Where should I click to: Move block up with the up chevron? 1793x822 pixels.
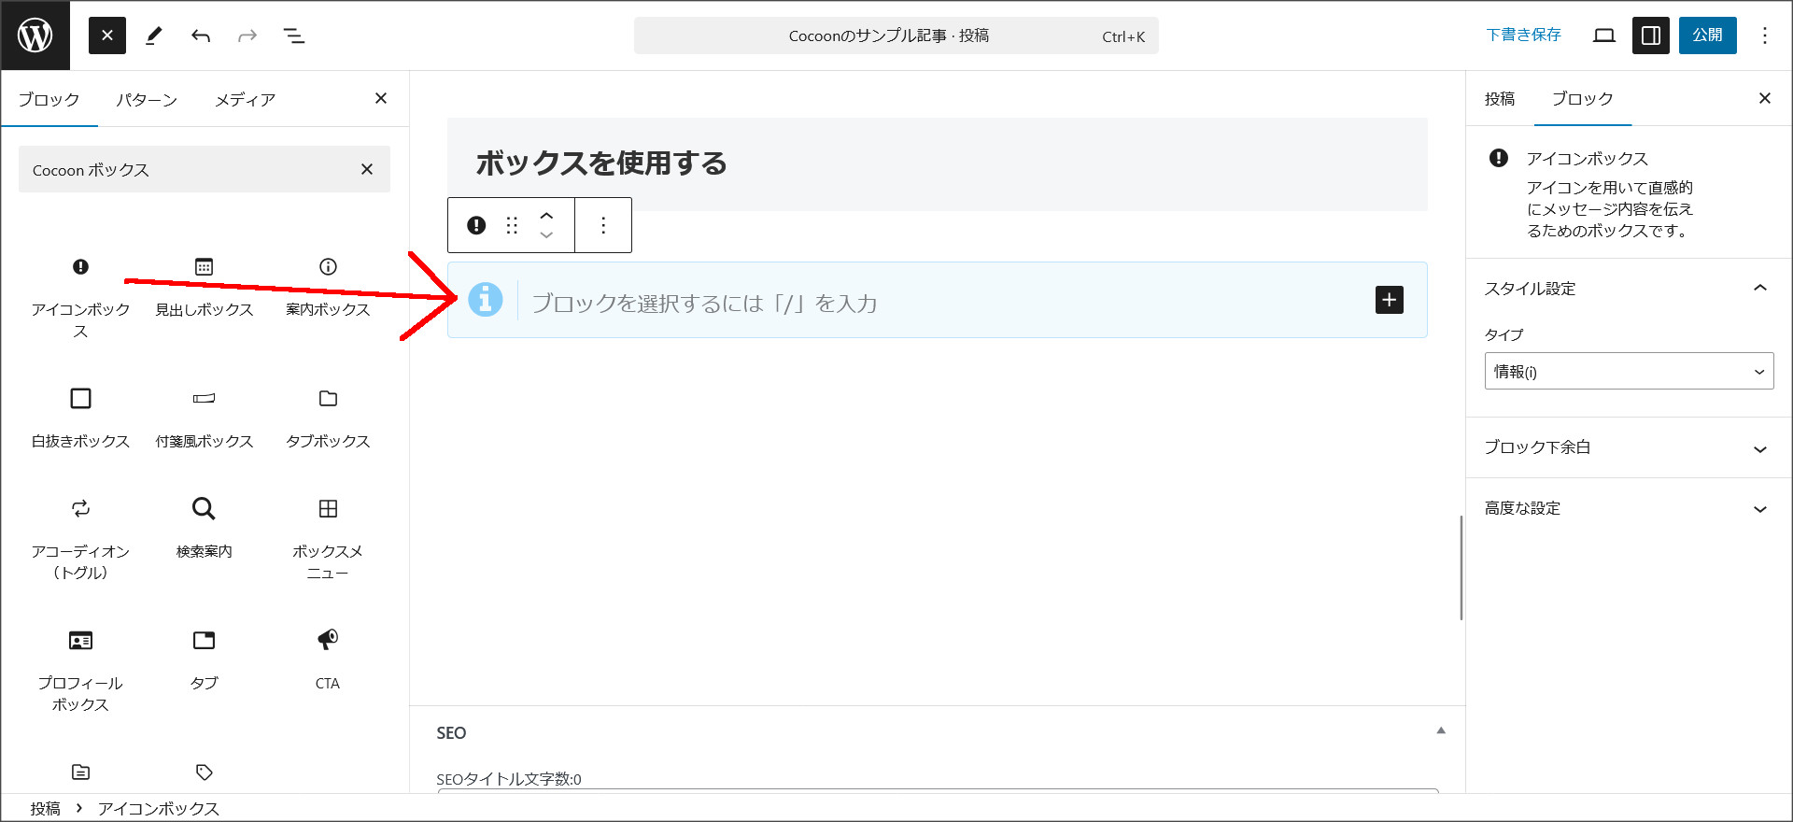pos(546,216)
